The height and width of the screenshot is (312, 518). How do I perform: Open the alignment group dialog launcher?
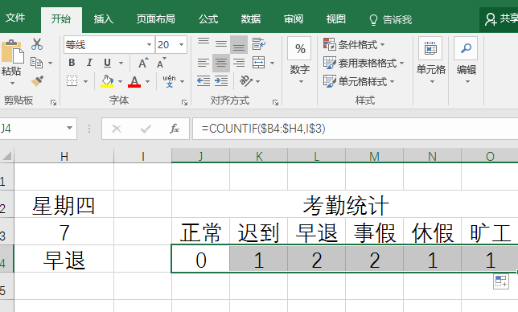pos(275,103)
